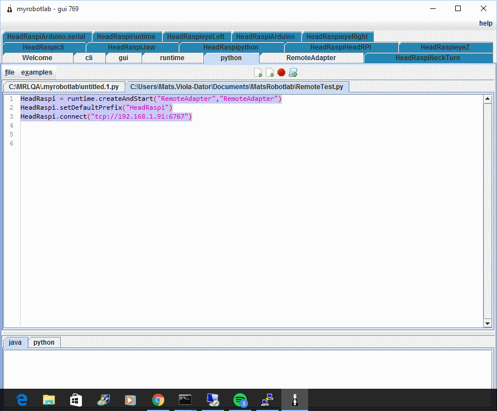Go to the HeadRaspiNeckTurn tab

[427, 58]
